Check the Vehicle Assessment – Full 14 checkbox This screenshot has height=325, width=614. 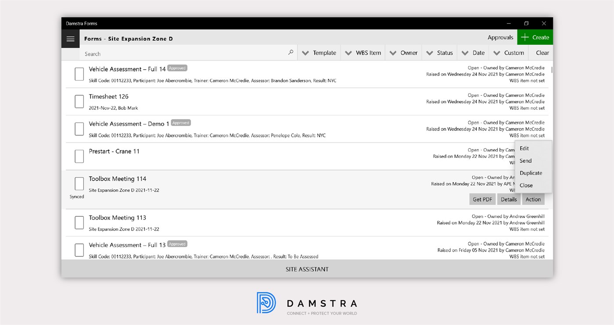pos(79,74)
